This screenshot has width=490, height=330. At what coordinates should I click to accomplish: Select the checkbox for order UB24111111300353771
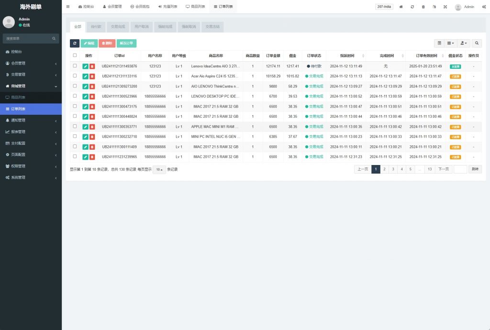[x=75, y=126]
